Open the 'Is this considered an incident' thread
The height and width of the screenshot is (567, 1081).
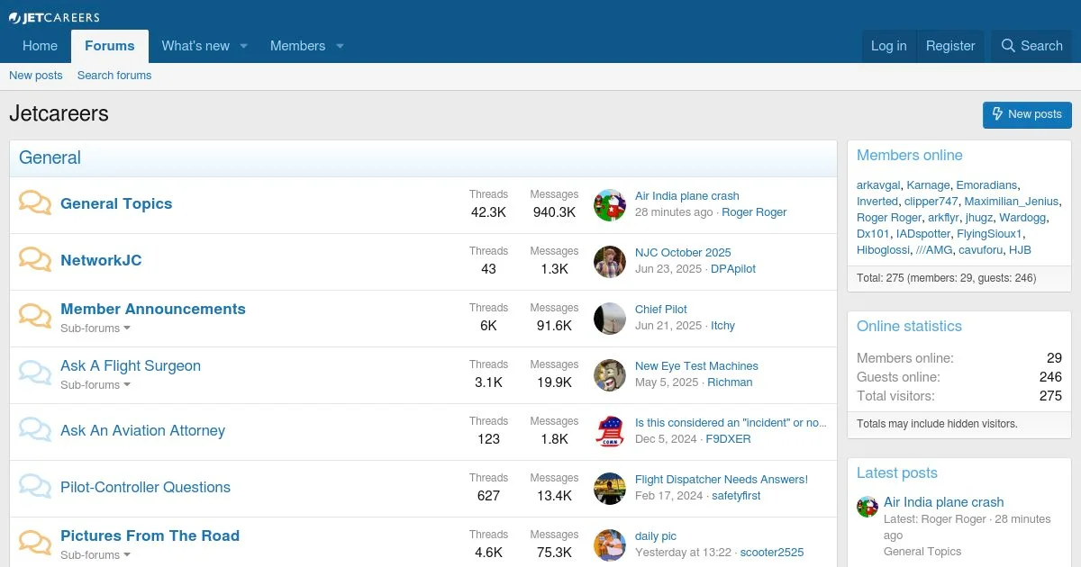(x=731, y=423)
